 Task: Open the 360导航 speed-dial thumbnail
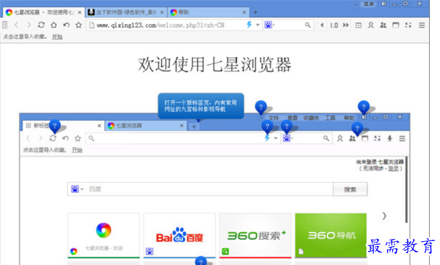(331, 236)
